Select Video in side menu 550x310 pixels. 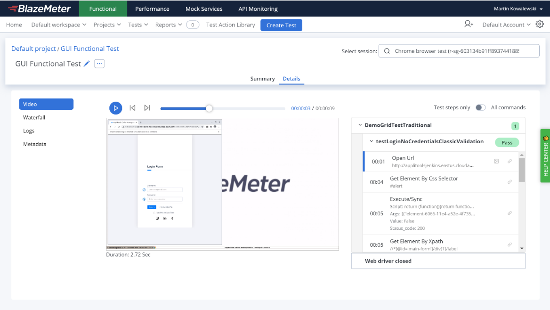46,104
